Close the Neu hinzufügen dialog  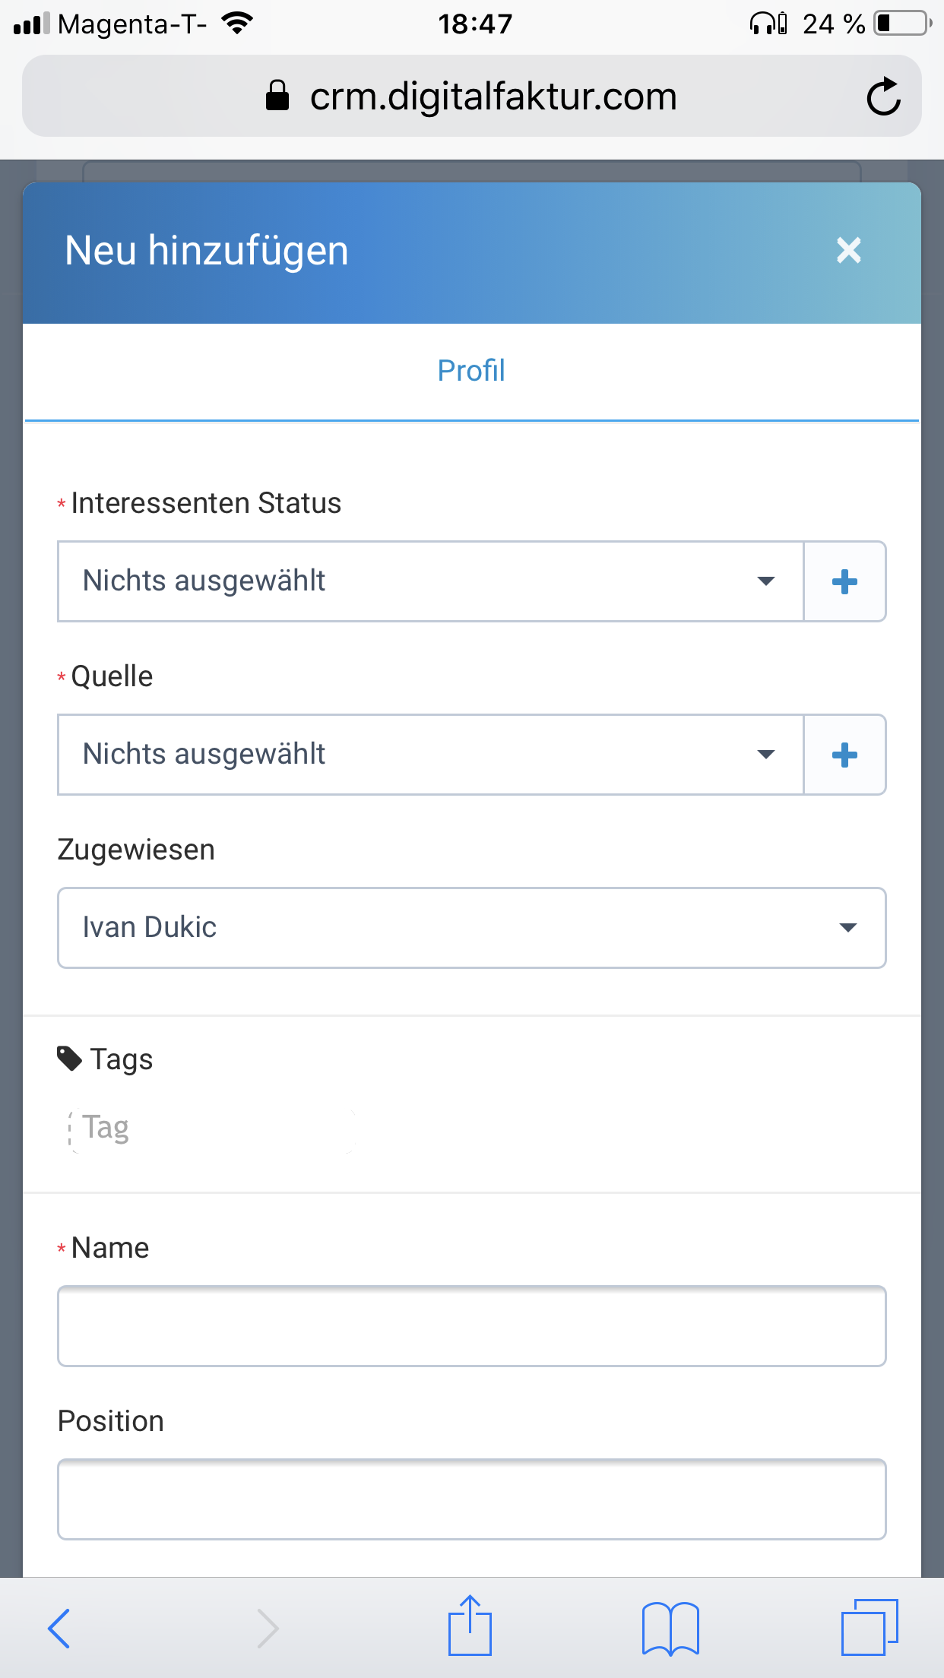tap(848, 250)
